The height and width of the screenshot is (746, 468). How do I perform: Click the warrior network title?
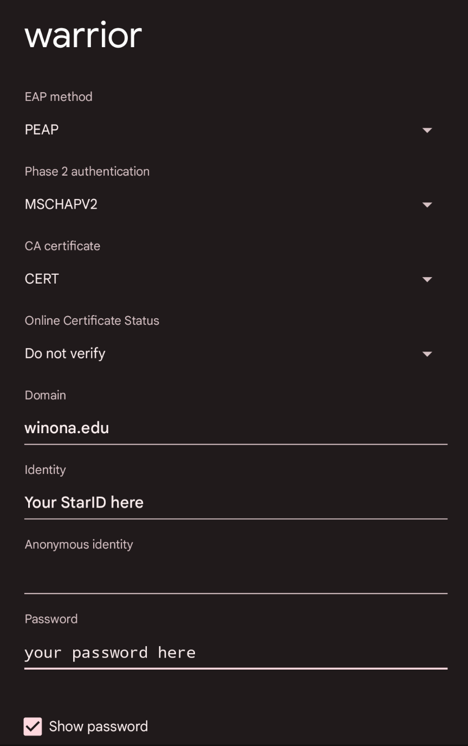pyautogui.click(x=83, y=36)
